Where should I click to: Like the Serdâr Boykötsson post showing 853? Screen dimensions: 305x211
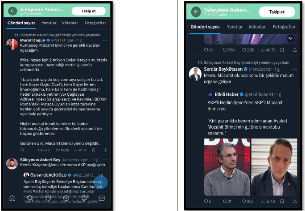247,201
